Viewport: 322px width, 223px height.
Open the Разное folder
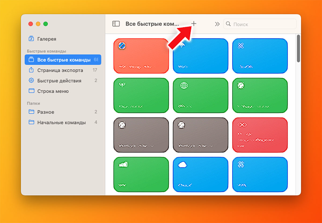tap(63, 112)
